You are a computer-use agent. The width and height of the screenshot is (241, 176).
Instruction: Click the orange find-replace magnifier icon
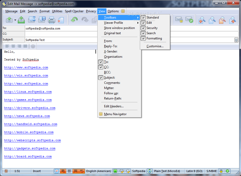[x=222, y=20]
